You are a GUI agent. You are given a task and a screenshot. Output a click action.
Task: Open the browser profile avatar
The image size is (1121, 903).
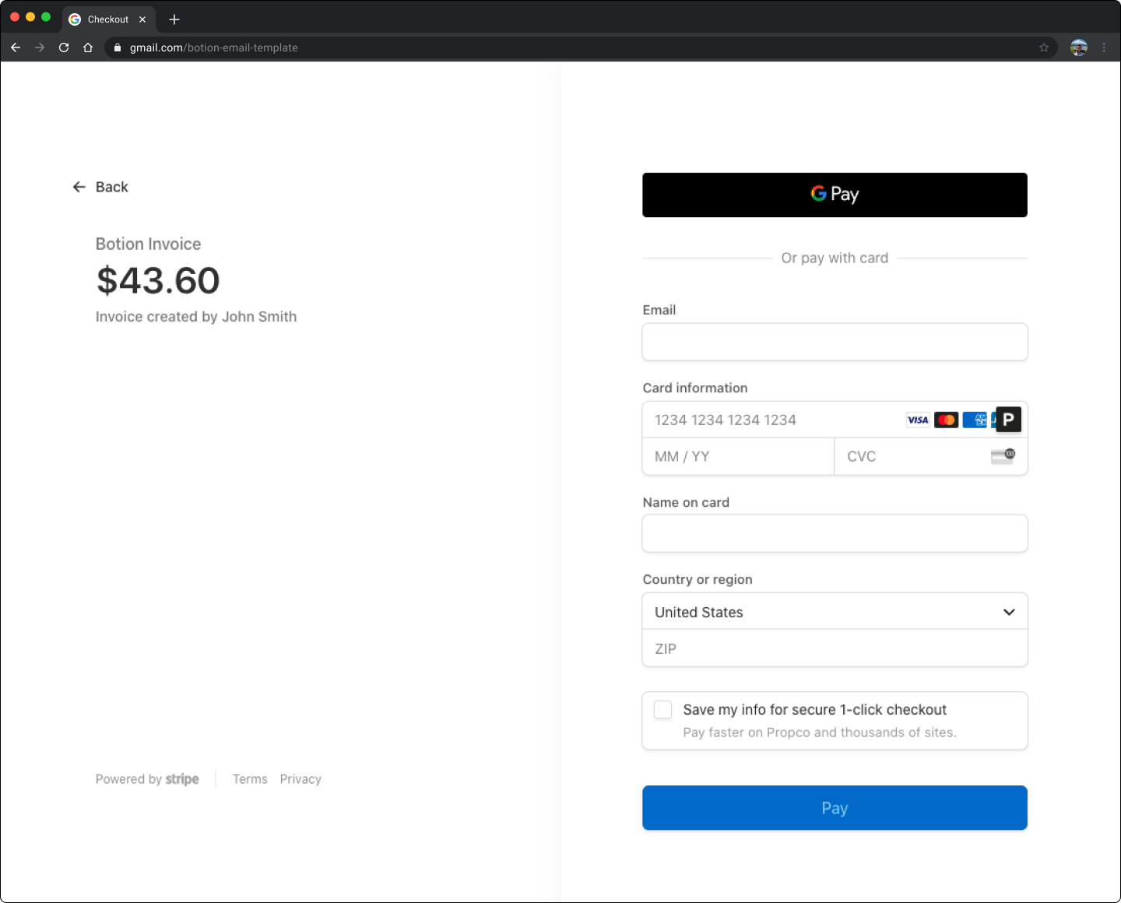pyautogui.click(x=1078, y=47)
